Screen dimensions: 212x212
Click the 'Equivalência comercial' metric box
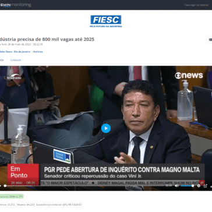click(59, 204)
